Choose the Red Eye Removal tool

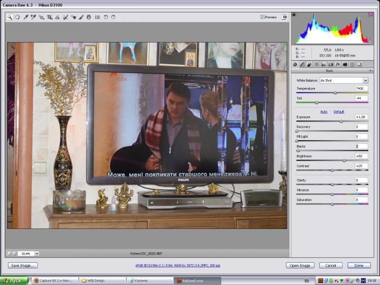click(73, 17)
